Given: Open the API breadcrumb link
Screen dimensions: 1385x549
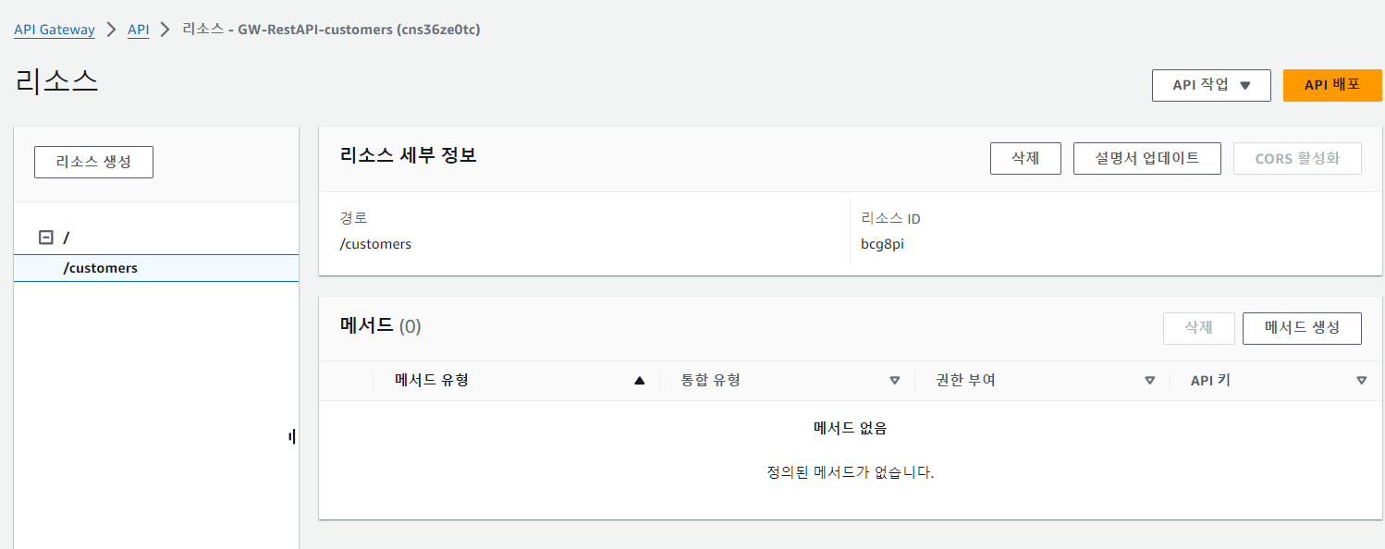Looking at the screenshot, I should pos(139,30).
